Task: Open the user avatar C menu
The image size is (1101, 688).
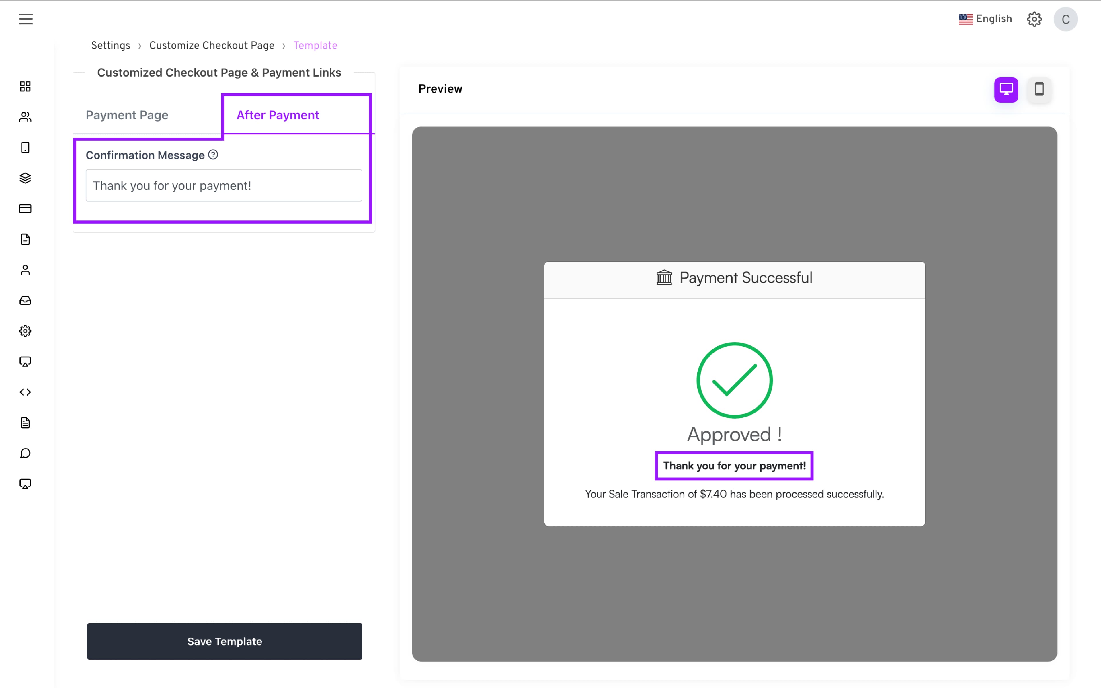Action: tap(1065, 19)
